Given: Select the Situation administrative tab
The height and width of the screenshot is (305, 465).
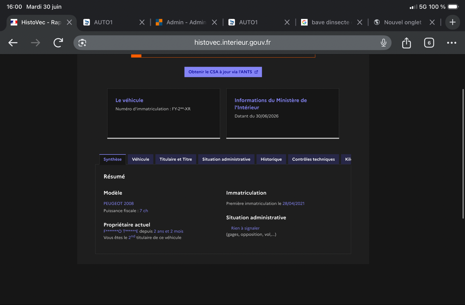Looking at the screenshot, I should point(226,159).
